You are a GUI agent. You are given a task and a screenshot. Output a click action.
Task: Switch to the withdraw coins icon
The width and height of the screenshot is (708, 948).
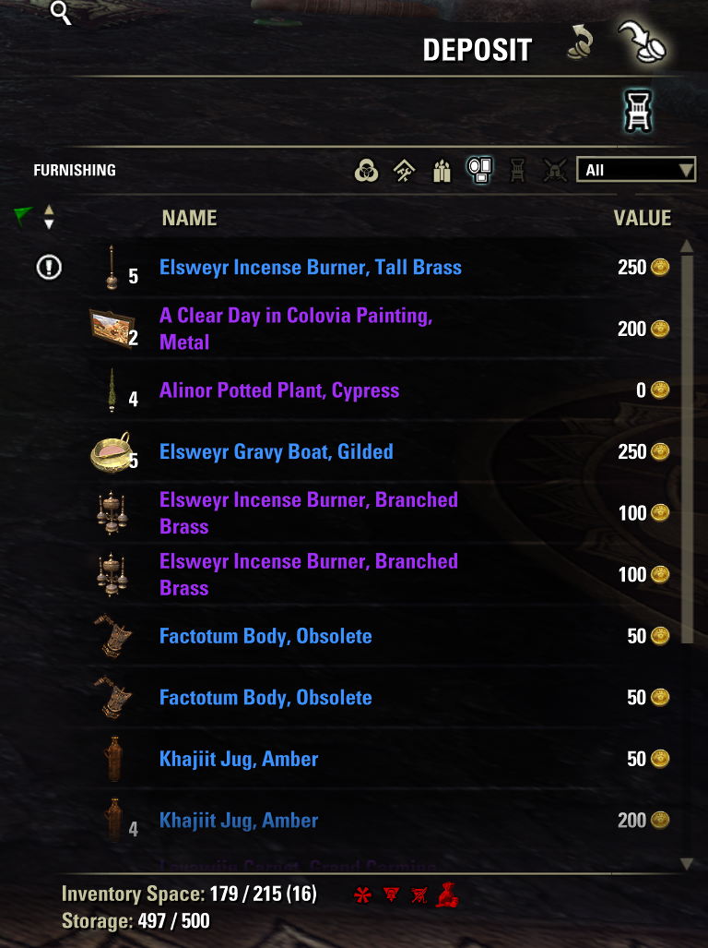581,43
